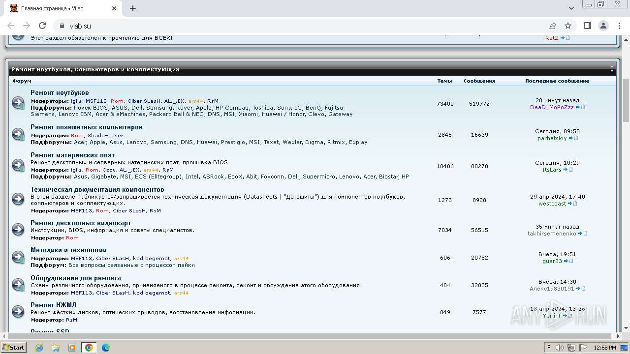View latest post icon next to westcoast
Image resolution: width=630 pixels, height=354 pixels.
tap(572, 204)
